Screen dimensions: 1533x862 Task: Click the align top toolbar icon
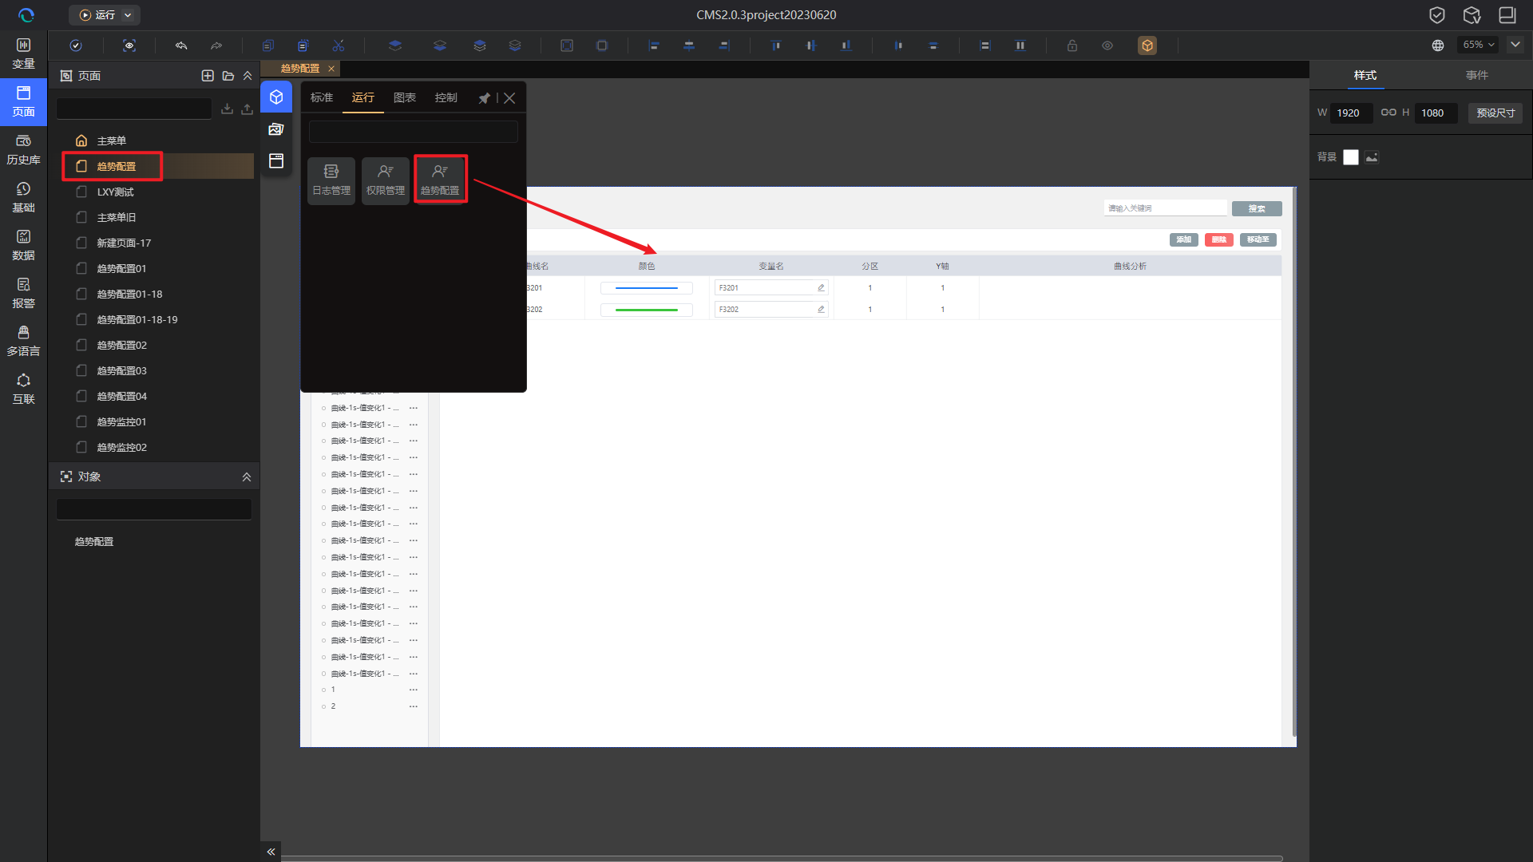point(776,45)
